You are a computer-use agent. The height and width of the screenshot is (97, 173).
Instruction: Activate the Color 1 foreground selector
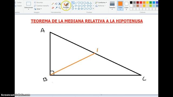pyautogui.click(x=120, y=6)
